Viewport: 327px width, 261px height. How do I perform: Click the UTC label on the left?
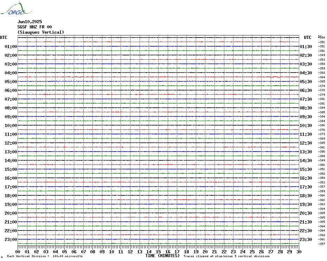[x=4, y=38]
